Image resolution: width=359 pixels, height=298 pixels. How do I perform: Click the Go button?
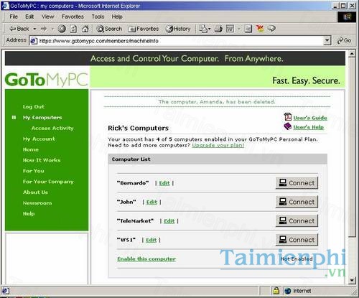tap(344, 41)
